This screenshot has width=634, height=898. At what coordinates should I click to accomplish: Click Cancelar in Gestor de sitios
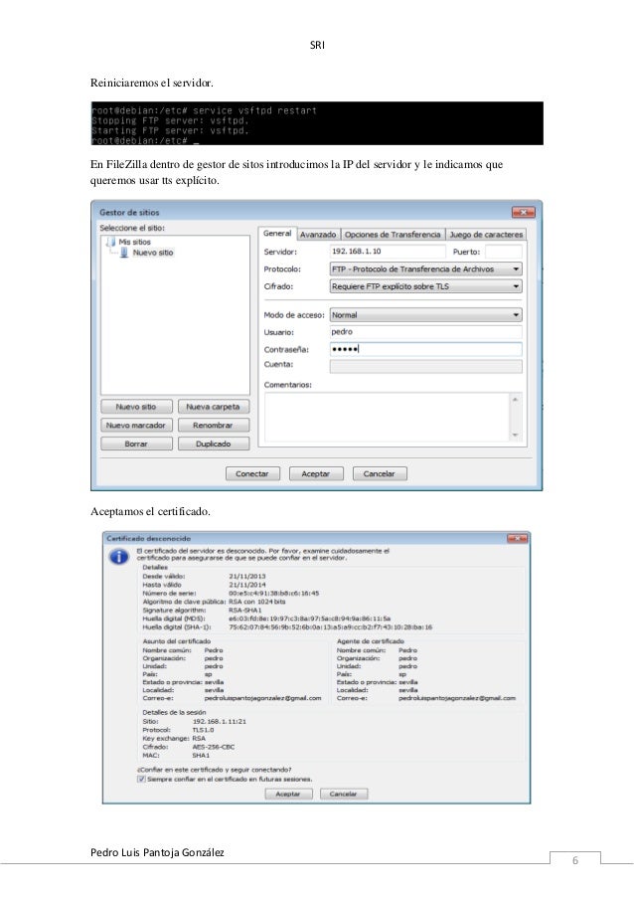[x=379, y=473]
